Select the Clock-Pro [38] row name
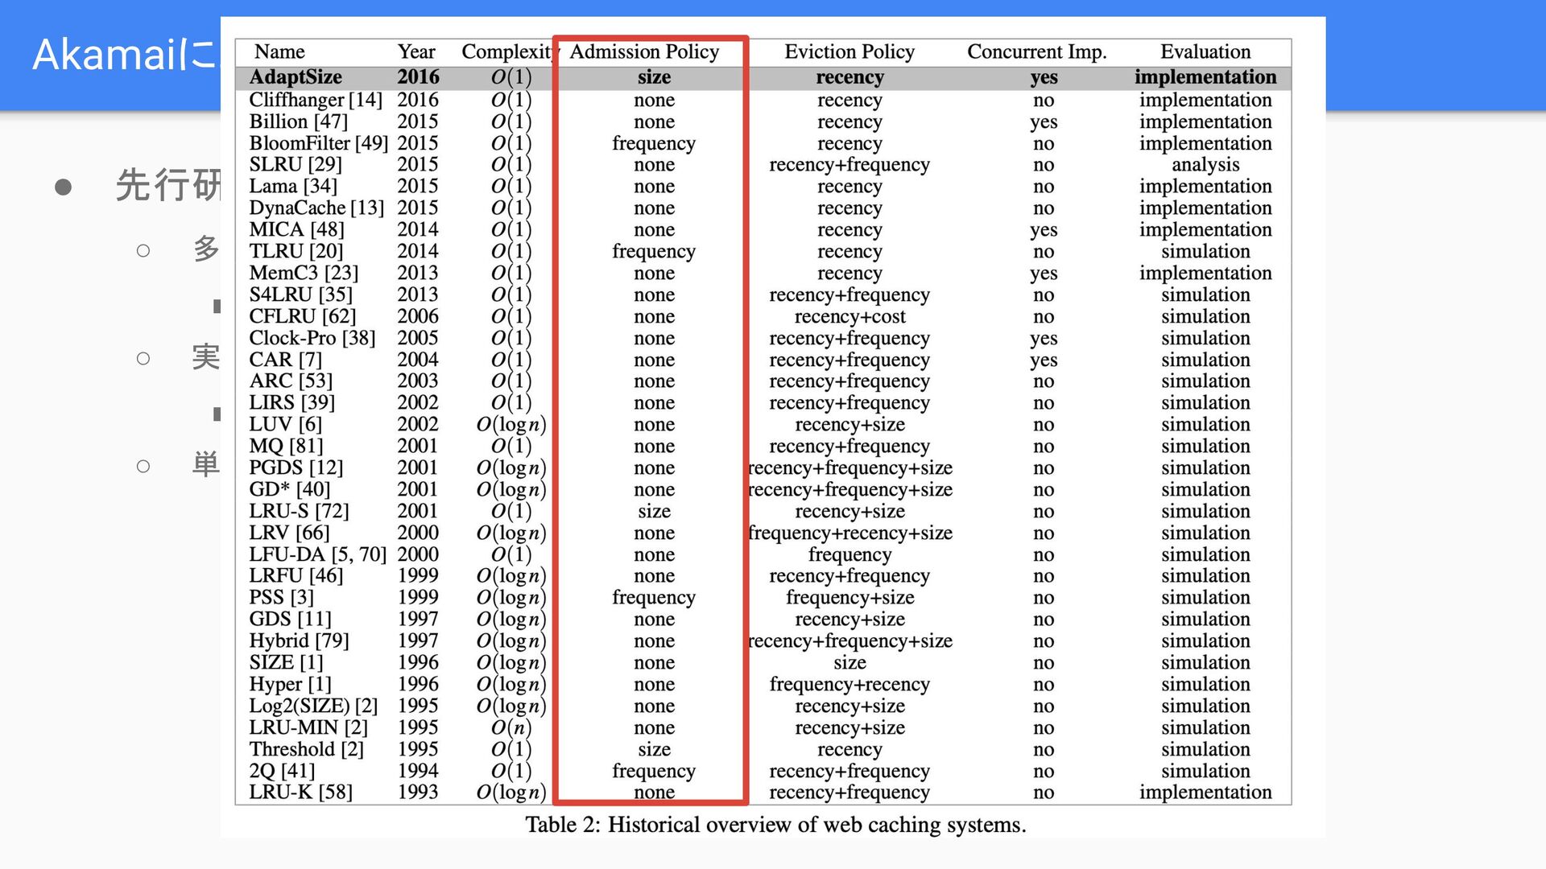 312,338
